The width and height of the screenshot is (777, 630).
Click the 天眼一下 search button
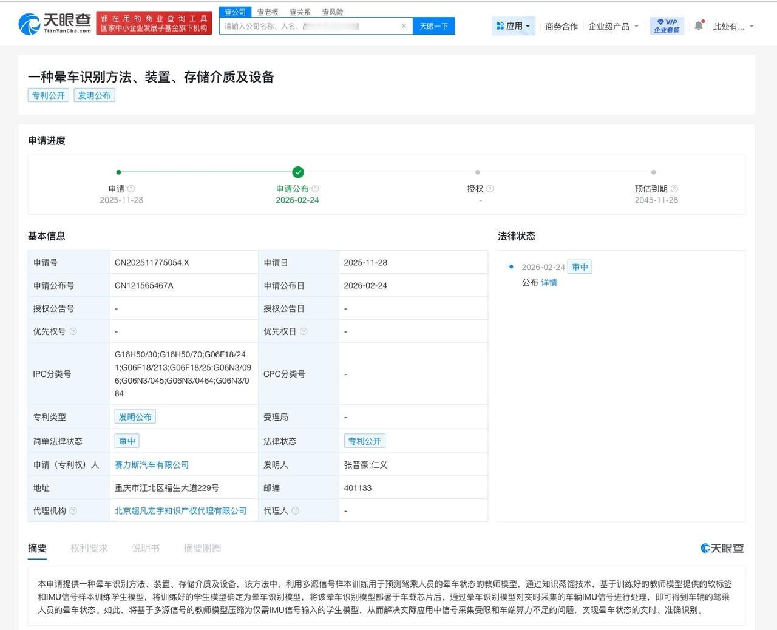(x=434, y=26)
